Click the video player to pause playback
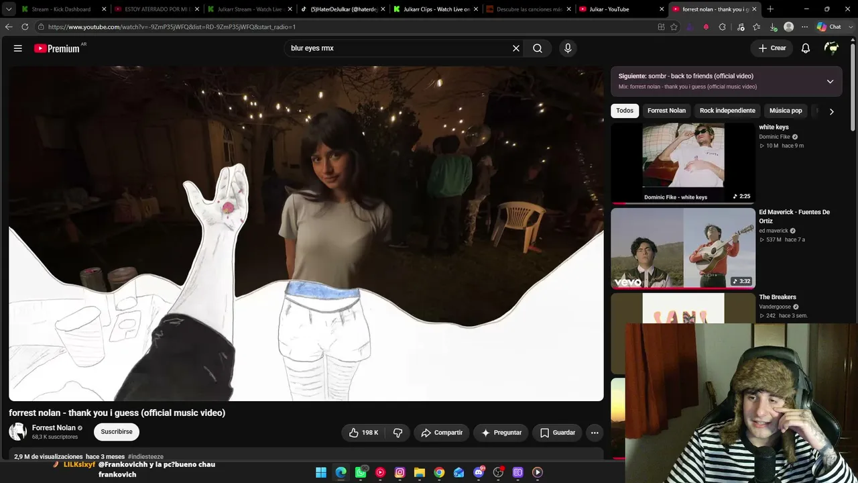 (306, 233)
